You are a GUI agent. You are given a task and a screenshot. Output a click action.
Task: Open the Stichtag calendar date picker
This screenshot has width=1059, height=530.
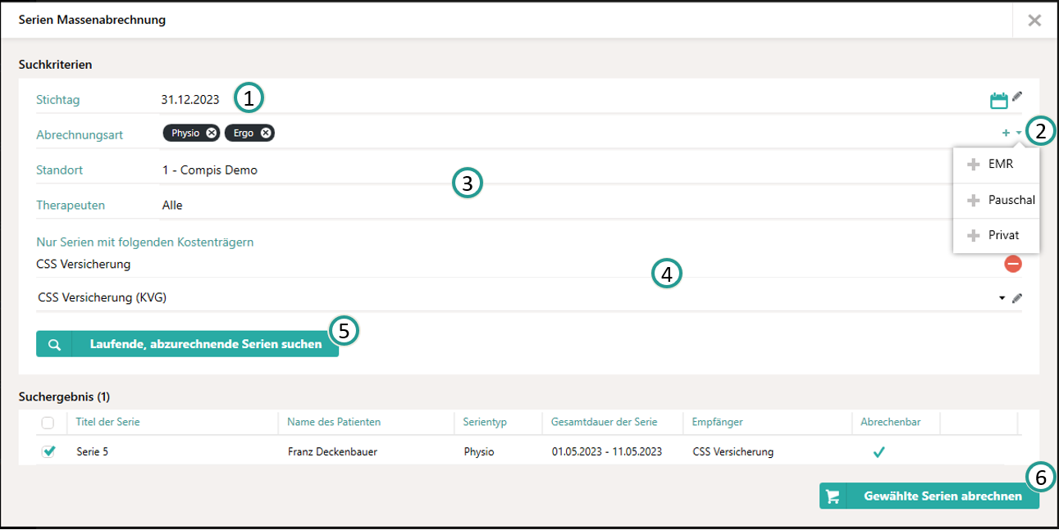[998, 101]
